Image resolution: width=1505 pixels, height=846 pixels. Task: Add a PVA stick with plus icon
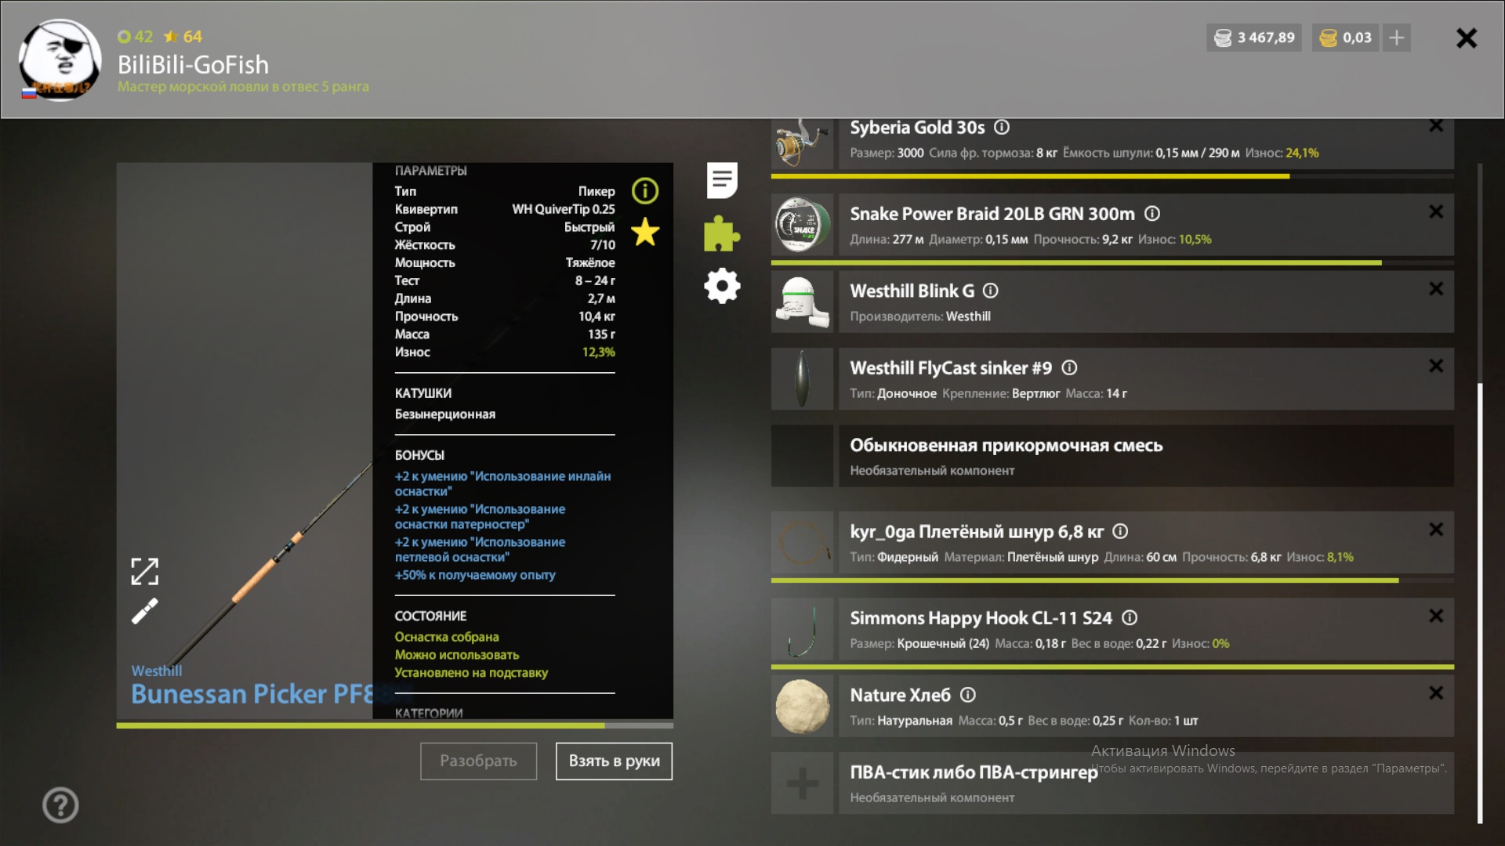(x=802, y=783)
